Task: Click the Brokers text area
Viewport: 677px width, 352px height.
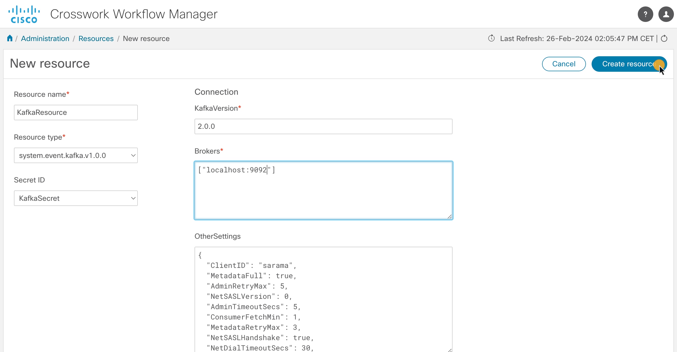Action: [323, 190]
